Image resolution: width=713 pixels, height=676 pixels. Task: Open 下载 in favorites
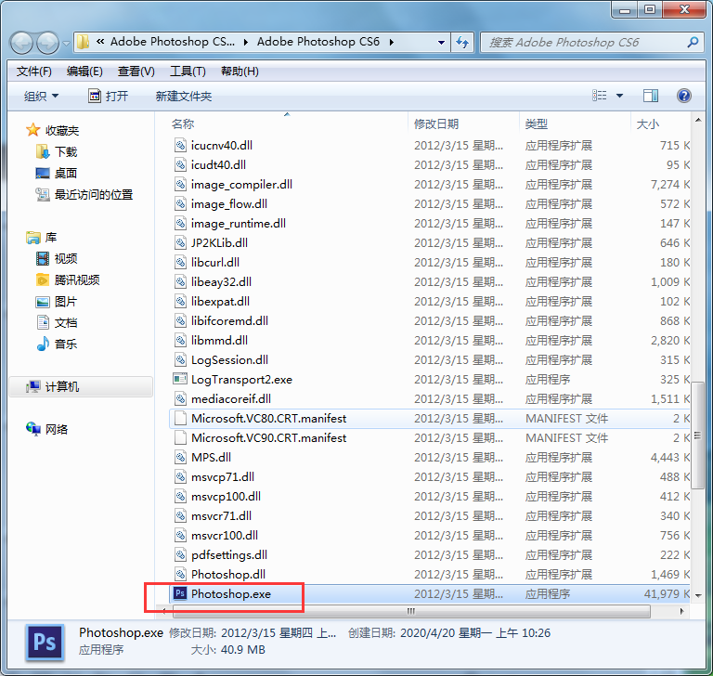pyautogui.click(x=57, y=151)
